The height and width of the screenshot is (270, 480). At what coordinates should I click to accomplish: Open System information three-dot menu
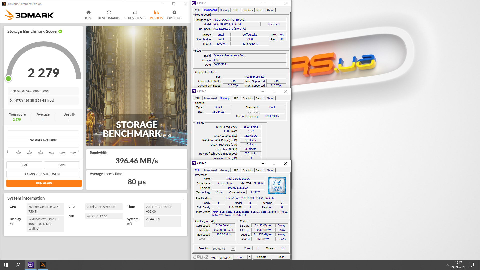(183, 198)
